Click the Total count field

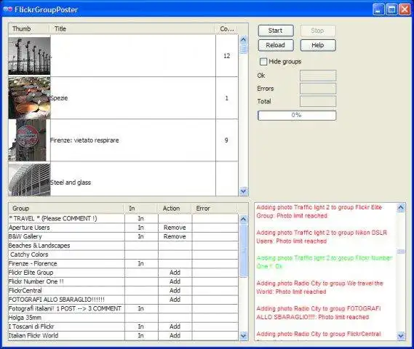(318, 101)
